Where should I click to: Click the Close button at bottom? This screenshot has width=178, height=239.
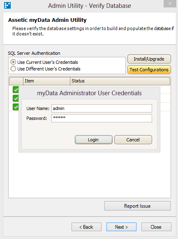pyautogui.click(x=156, y=227)
